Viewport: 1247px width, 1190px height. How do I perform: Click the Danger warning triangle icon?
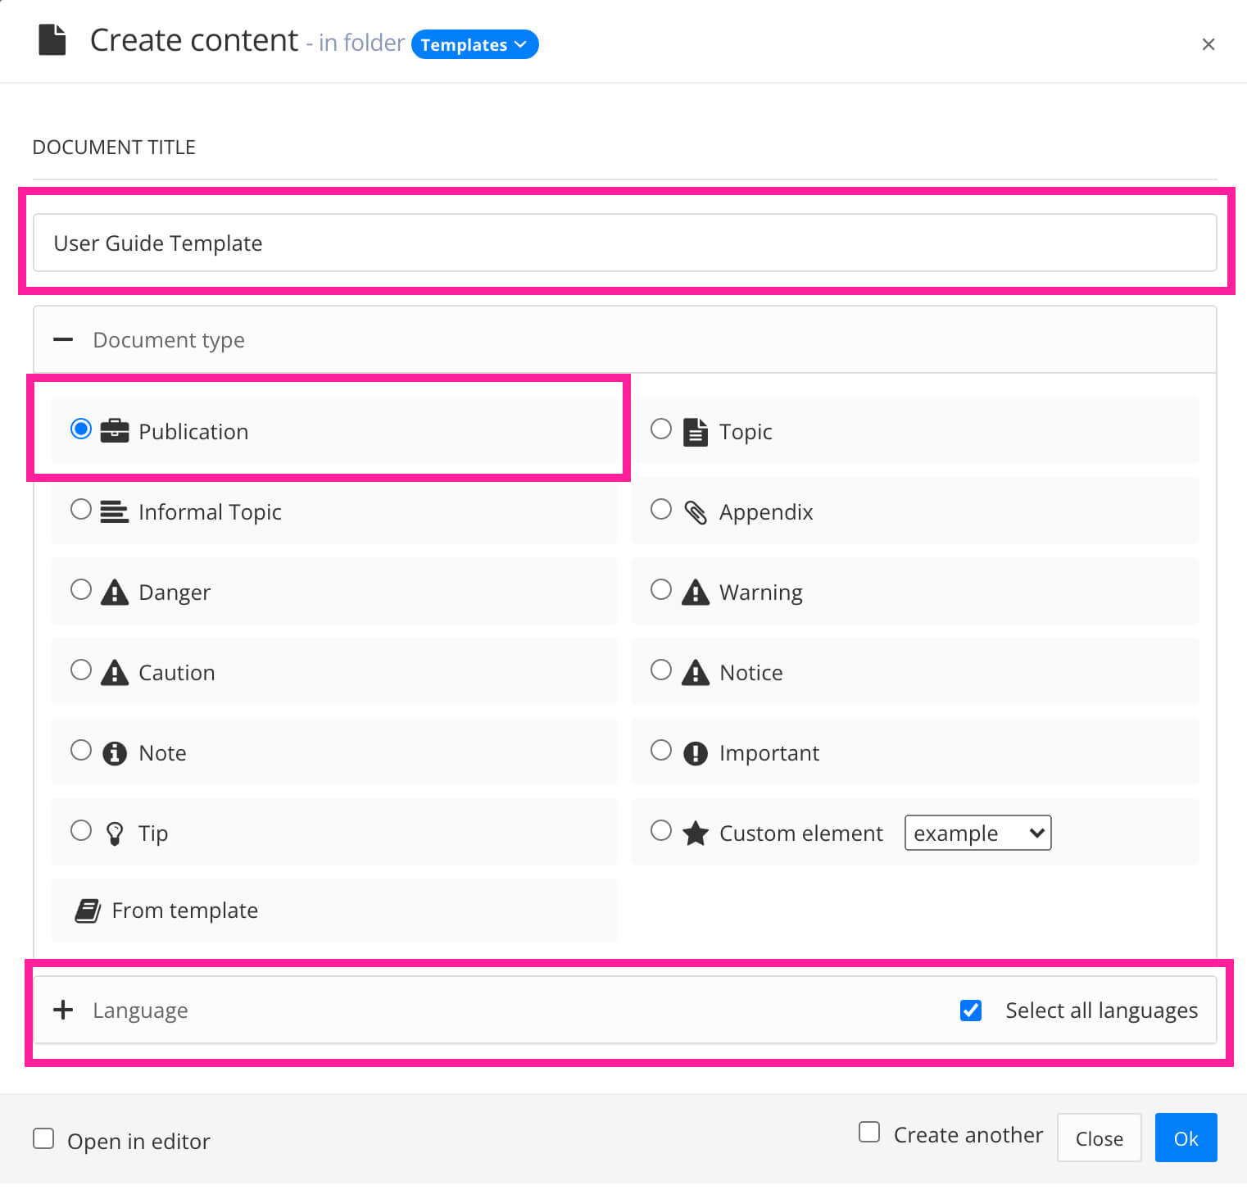[x=115, y=591]
